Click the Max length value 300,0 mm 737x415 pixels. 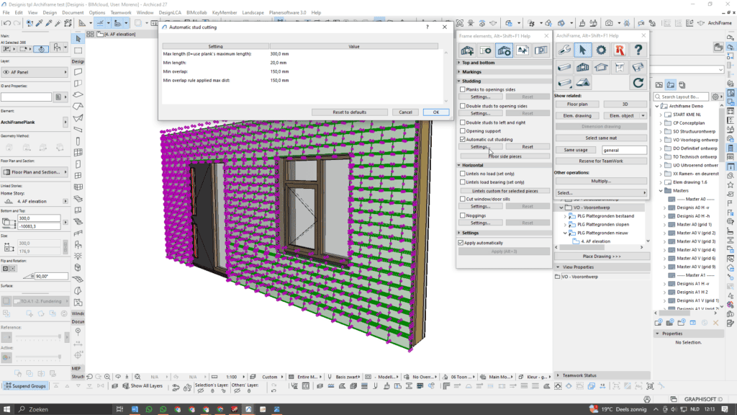280,54
